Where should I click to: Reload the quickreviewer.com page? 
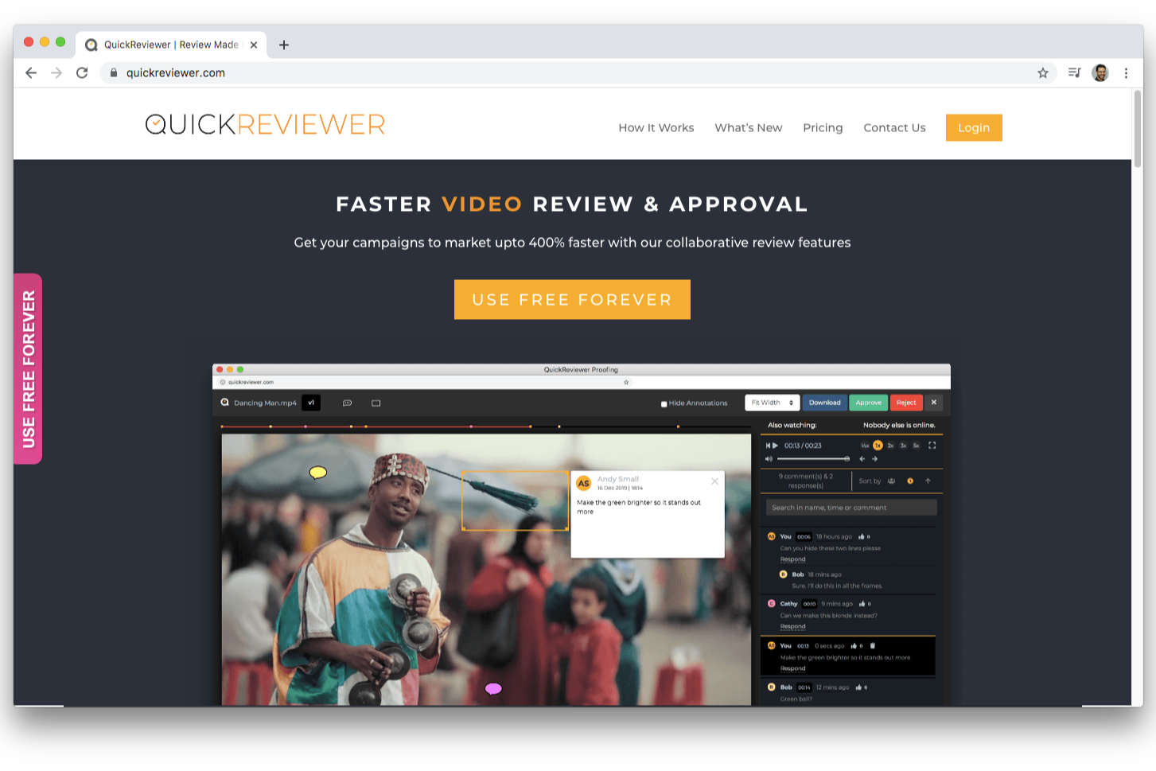[x=82, y=72]
